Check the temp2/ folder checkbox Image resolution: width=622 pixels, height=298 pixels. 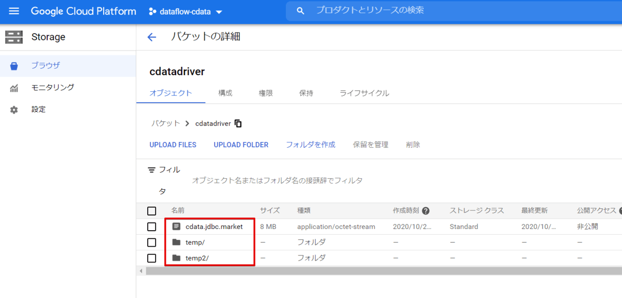tap(152, 258)
